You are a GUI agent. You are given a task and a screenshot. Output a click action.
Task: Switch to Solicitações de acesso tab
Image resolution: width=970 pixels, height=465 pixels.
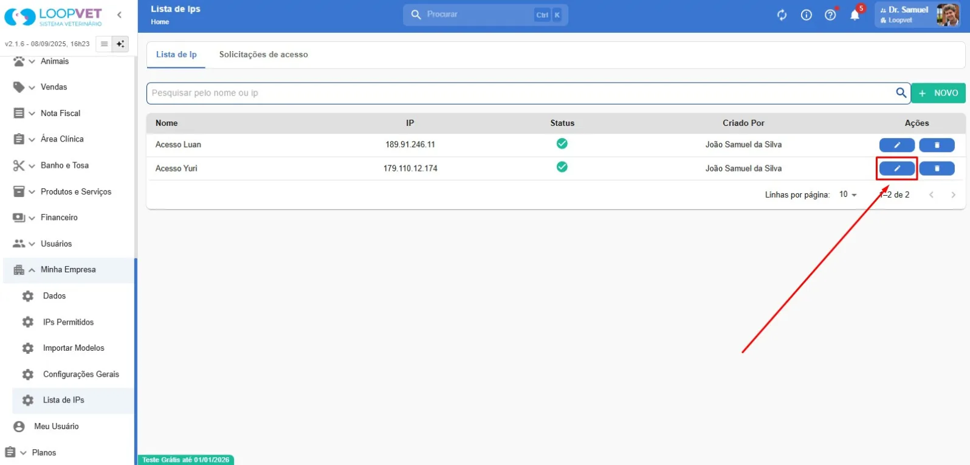point(263,55)
